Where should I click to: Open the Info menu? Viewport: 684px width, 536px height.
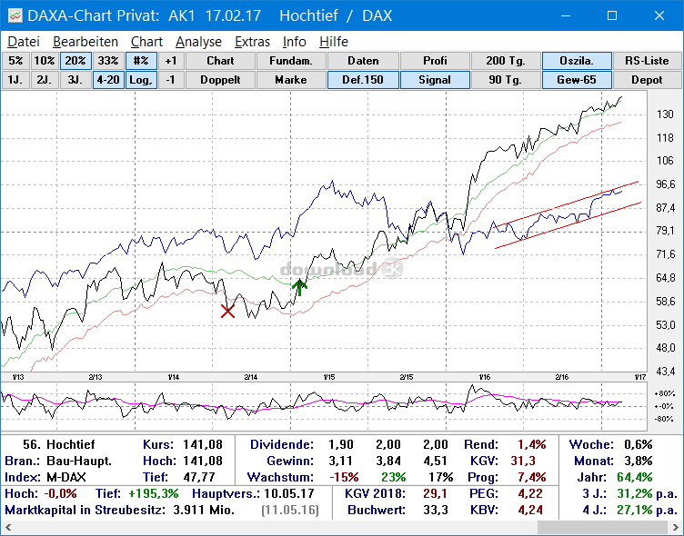pos(295,42)
